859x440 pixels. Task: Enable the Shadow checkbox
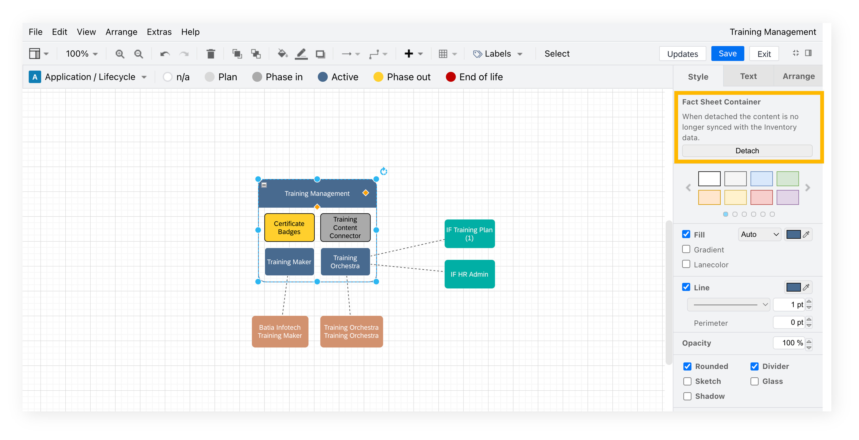(x=687, y=396)
